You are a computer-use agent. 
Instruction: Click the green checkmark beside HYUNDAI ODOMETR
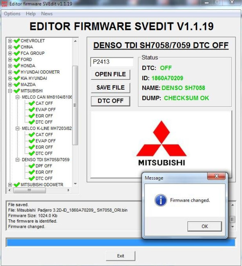tap(17, 72)
